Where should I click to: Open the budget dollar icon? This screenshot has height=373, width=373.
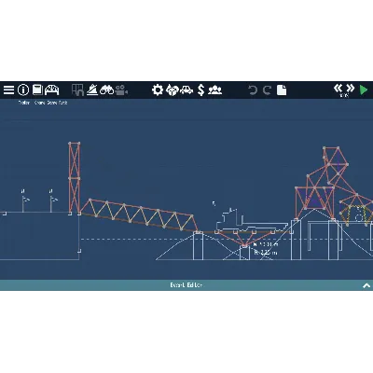[201, 90]
